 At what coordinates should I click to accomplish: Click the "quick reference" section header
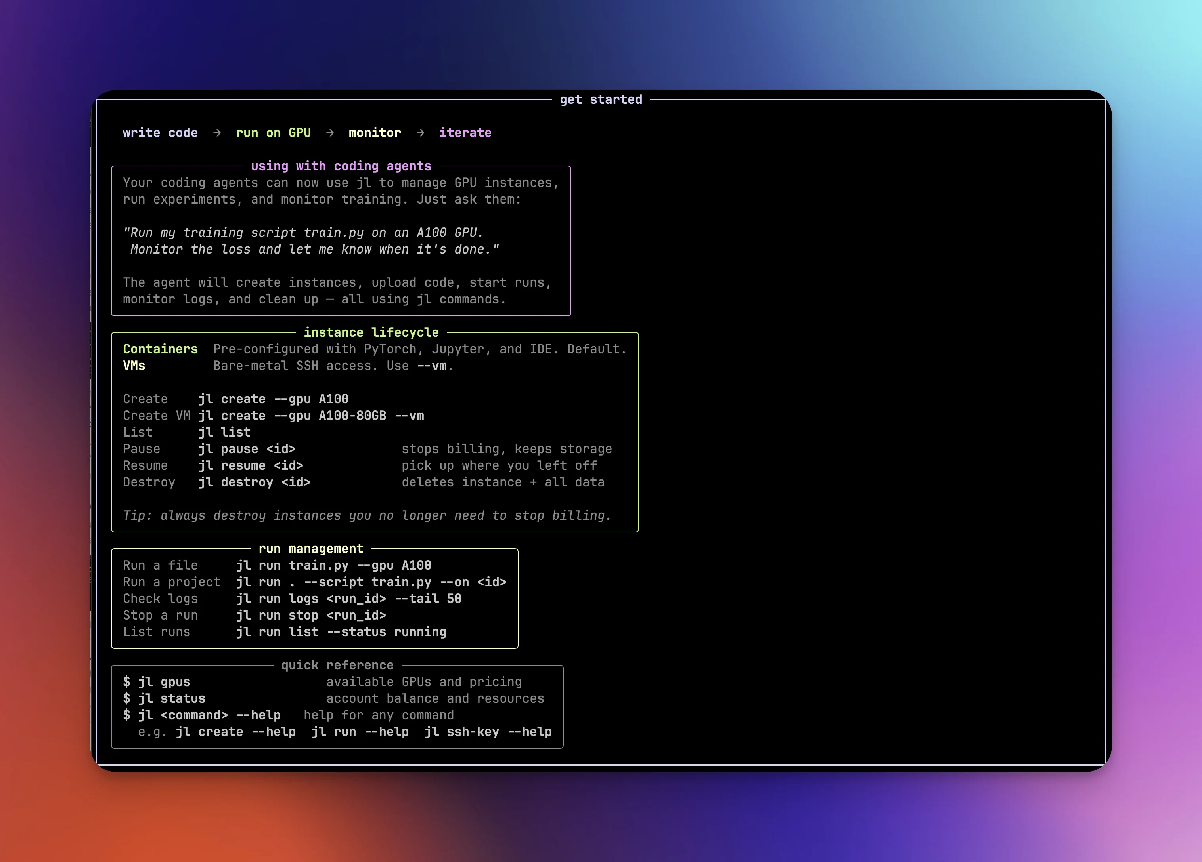tap(337, 665)
